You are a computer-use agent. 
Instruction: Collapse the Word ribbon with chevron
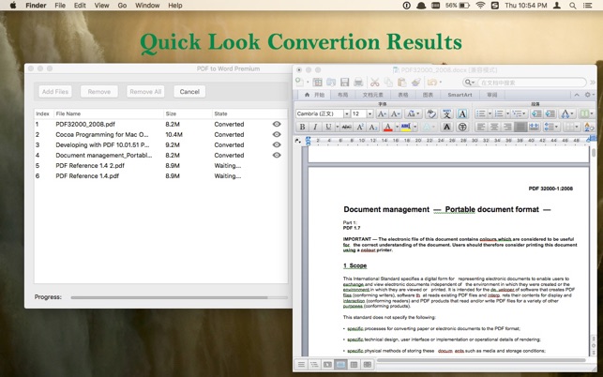(577, 95)
